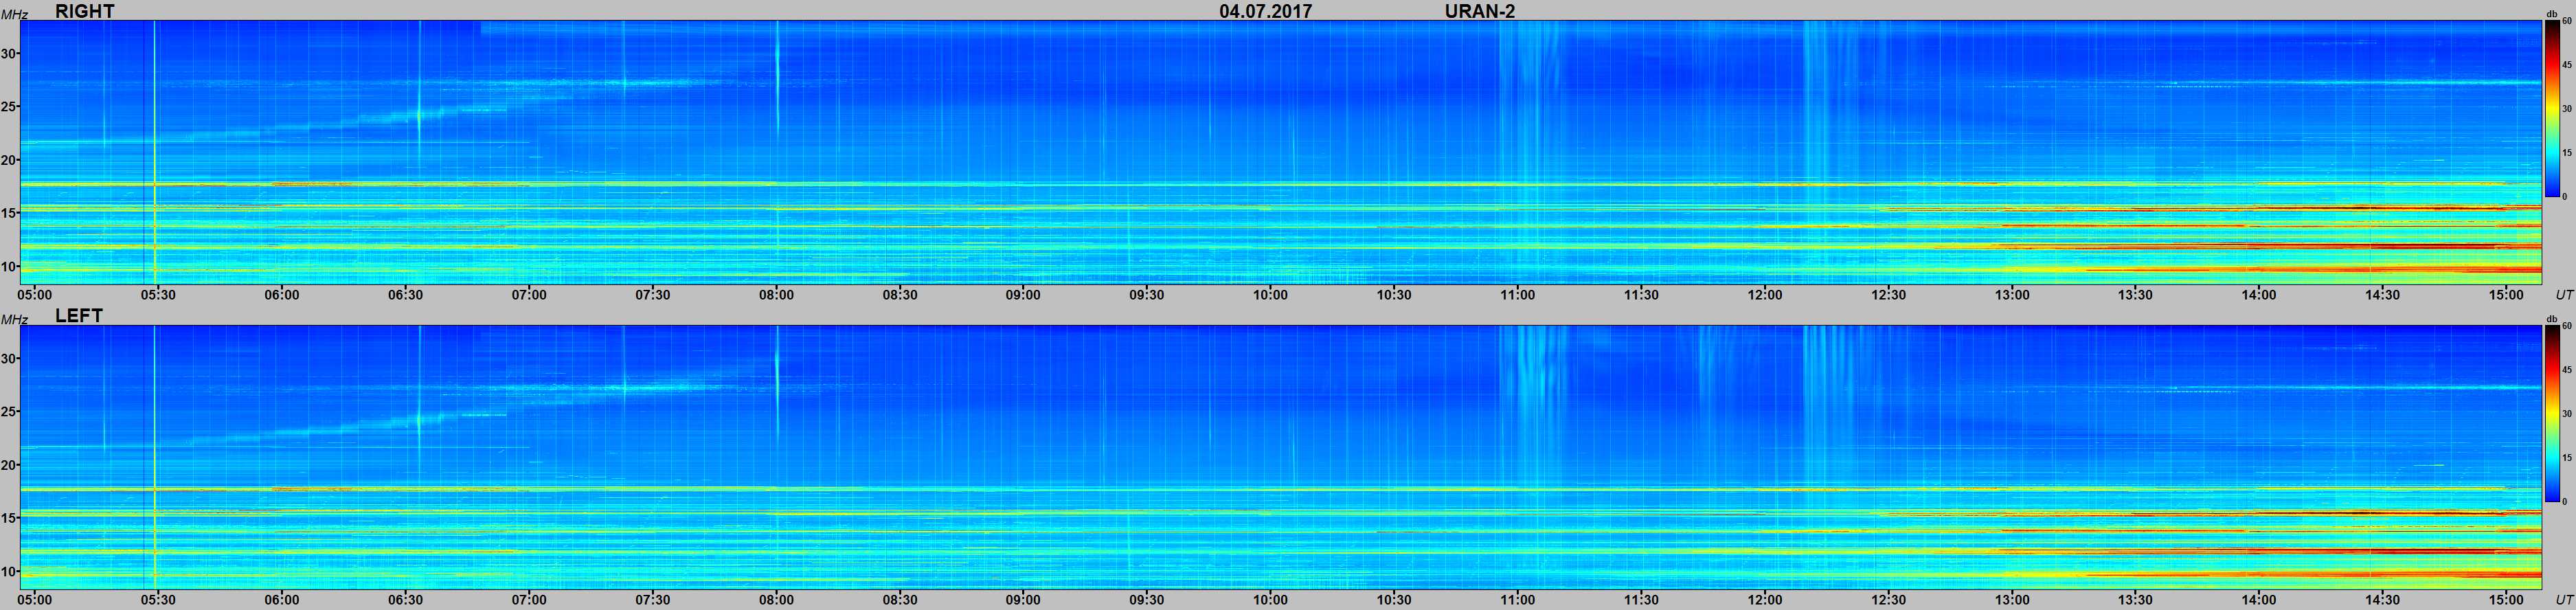Click the 15 MHz tick of LEFT panel

[9, 518]
